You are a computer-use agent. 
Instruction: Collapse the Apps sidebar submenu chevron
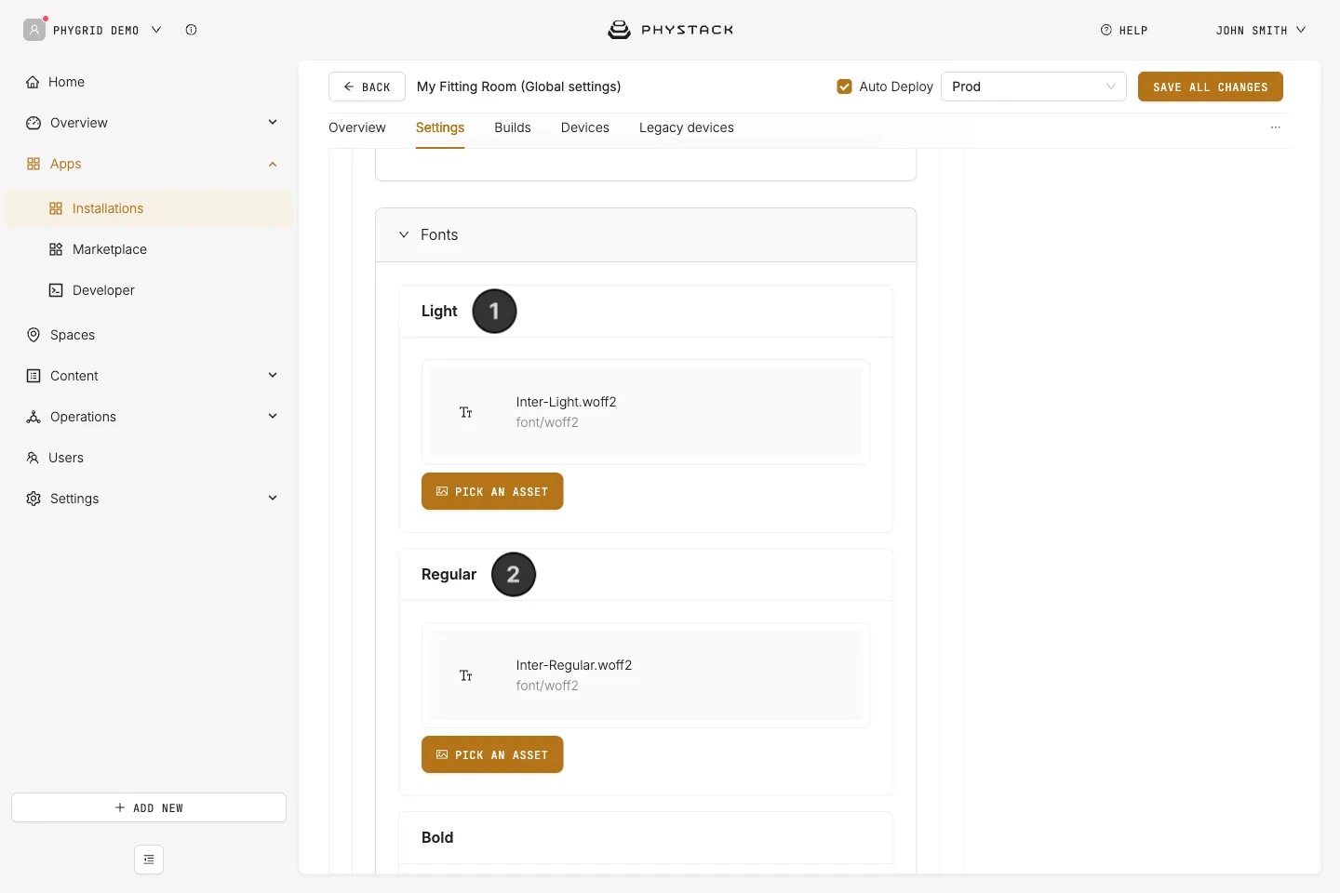pyautogui.click(x=273, y=164)
